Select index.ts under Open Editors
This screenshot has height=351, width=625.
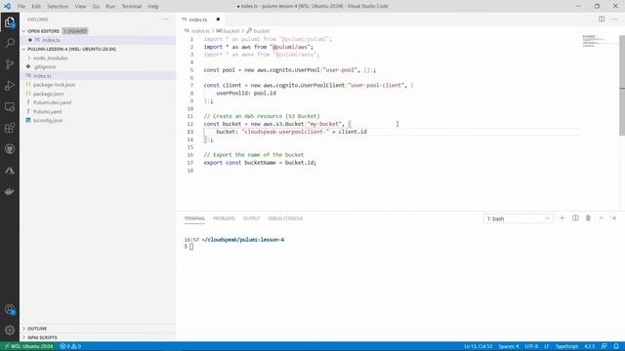(51, 40)
